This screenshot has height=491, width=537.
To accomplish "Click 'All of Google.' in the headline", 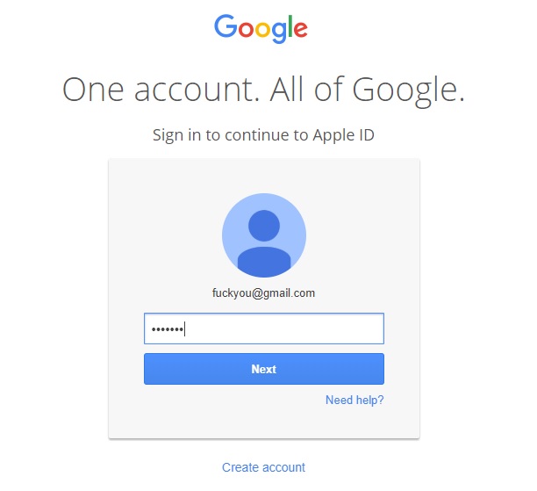I will (x=368, y=91).
